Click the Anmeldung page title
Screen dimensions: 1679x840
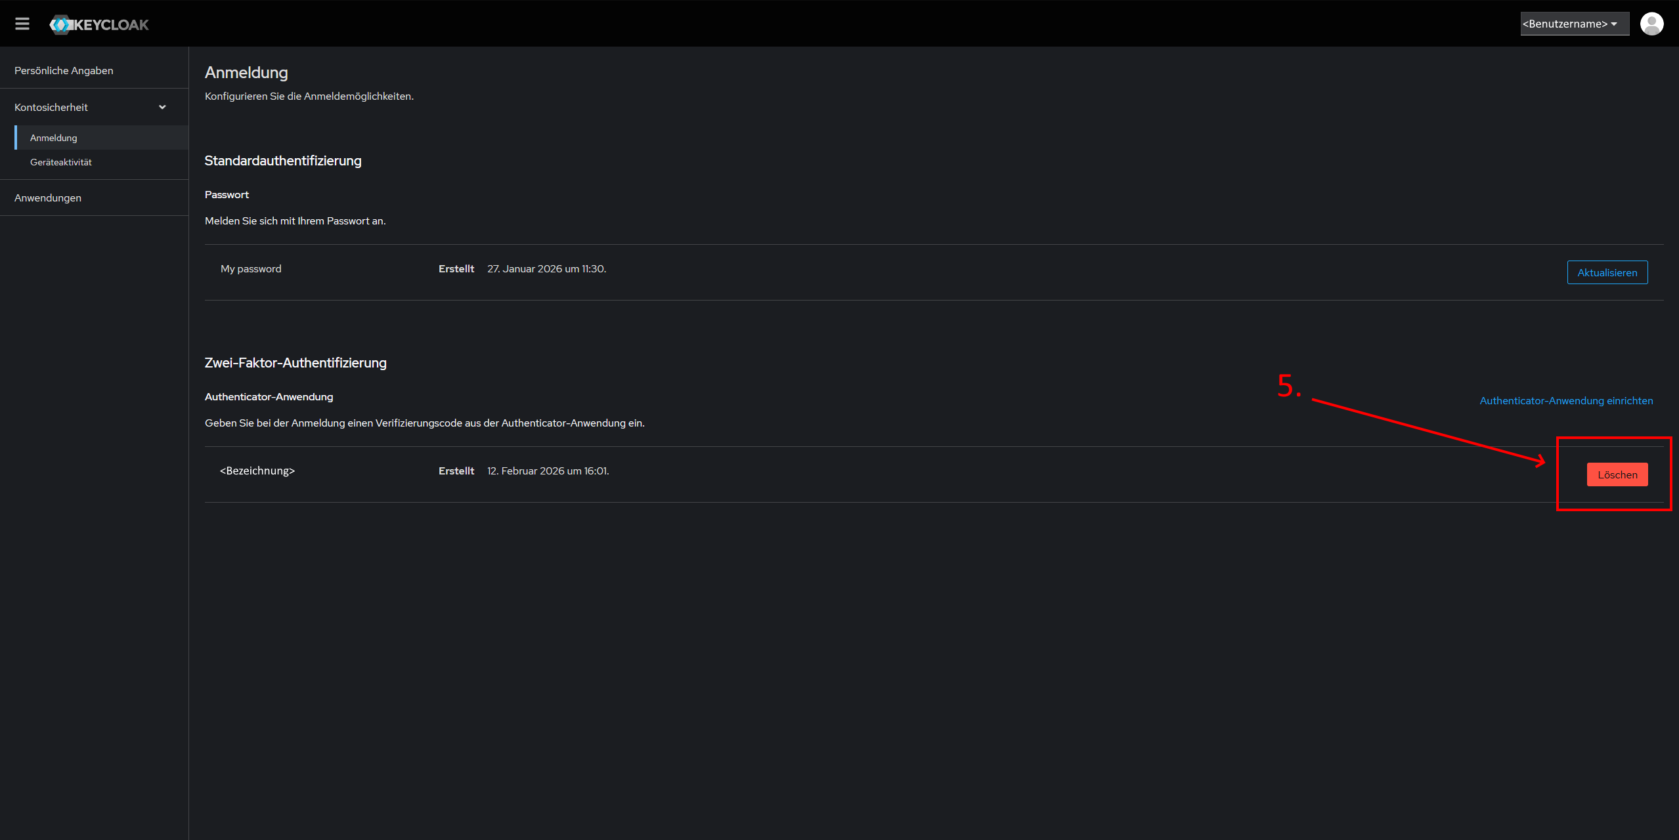point(246,72)
